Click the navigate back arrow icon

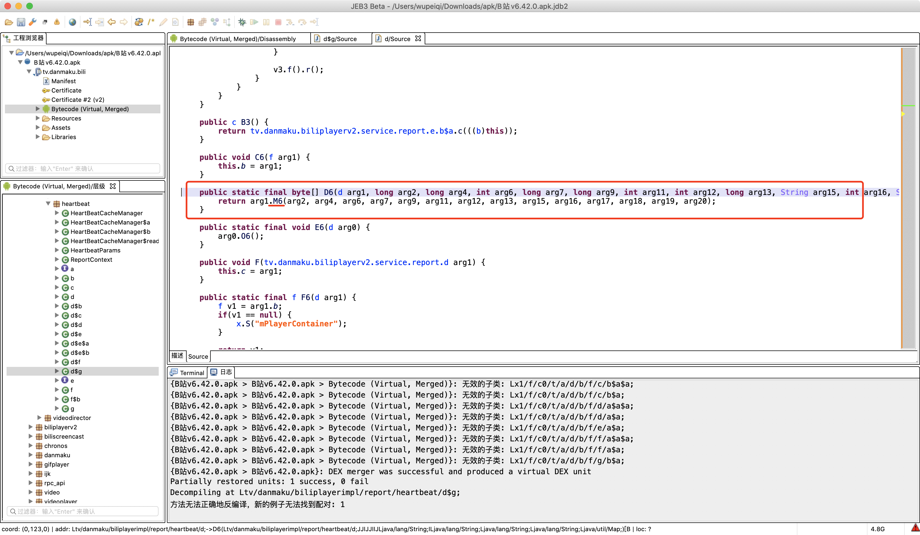pos(112,22)
